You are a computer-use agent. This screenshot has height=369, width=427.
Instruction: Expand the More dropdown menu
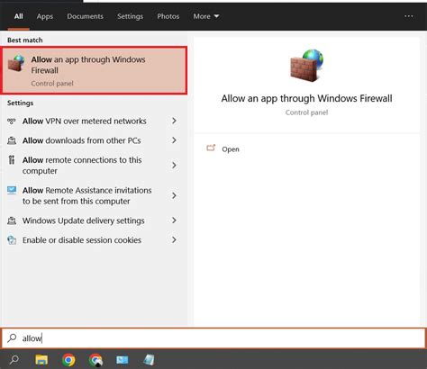[x=206, y=16]
